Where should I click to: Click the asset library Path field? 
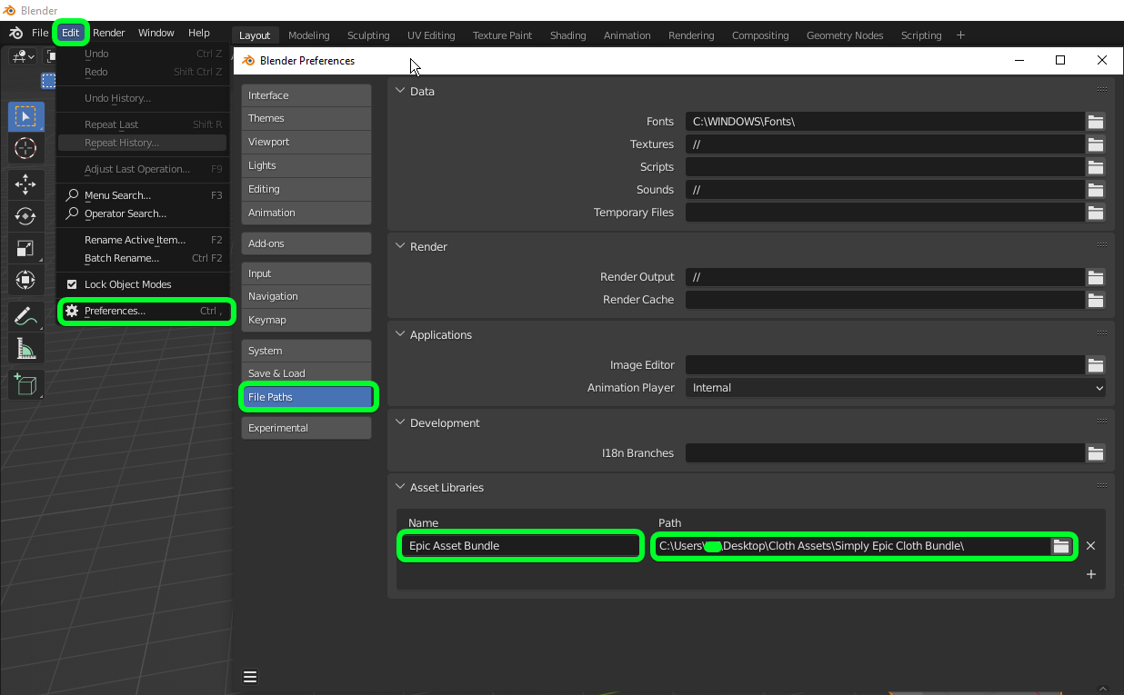coord(851,546)
